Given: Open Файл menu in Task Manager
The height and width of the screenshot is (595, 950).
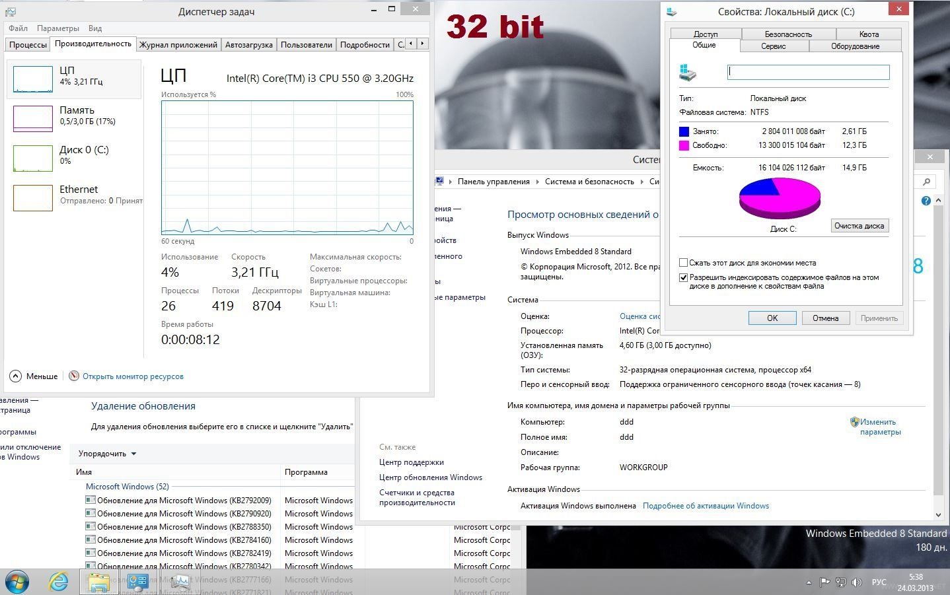Looking at the screenshot, I should (x=18, y=28).
